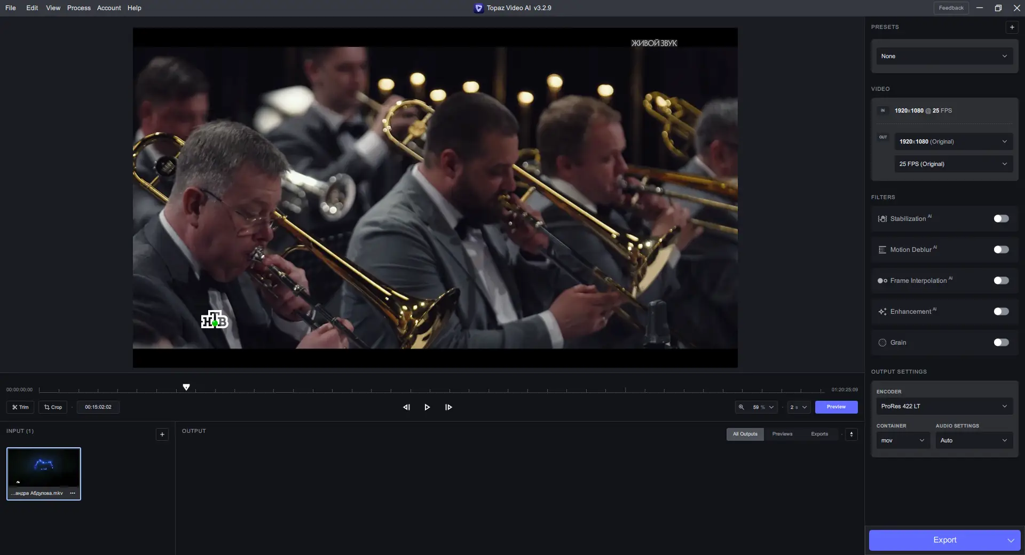This screenshot has width=1025, height=555.
Task: Click the timeline scrubber track
Action: coord(431,391)
